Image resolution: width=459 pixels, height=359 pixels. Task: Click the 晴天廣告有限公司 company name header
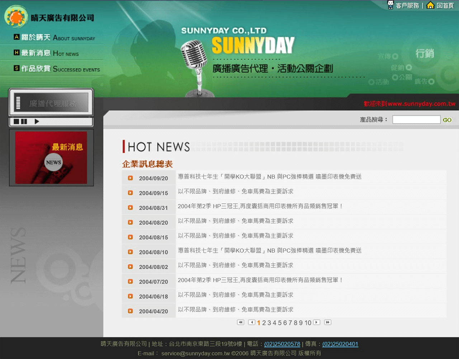tap(62, 18)
